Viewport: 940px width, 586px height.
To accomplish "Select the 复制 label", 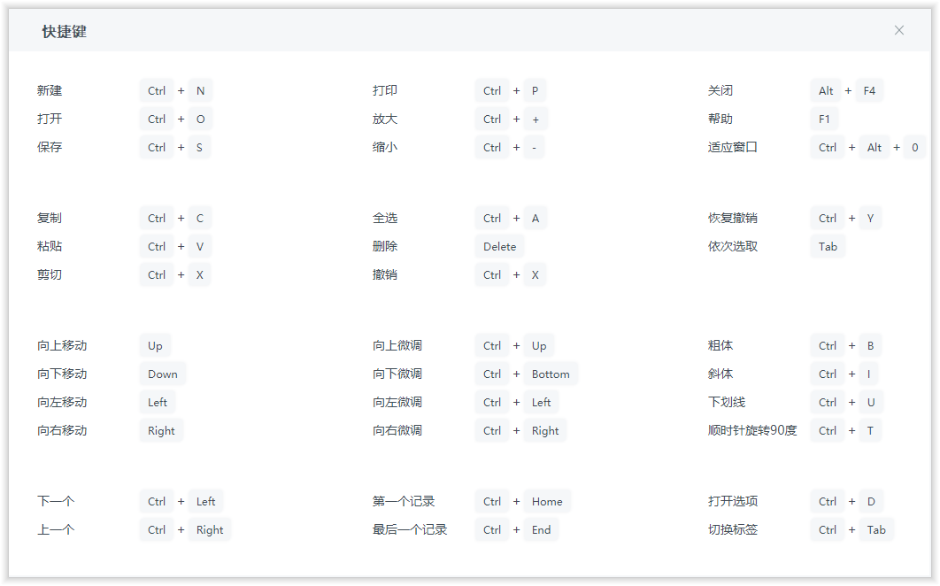I will point(50,218).
